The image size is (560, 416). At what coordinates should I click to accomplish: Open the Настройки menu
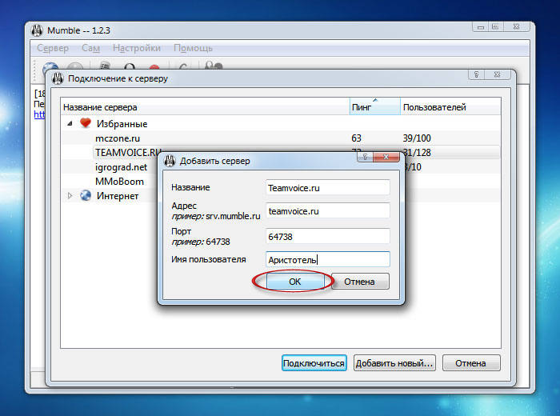[137, 48]
